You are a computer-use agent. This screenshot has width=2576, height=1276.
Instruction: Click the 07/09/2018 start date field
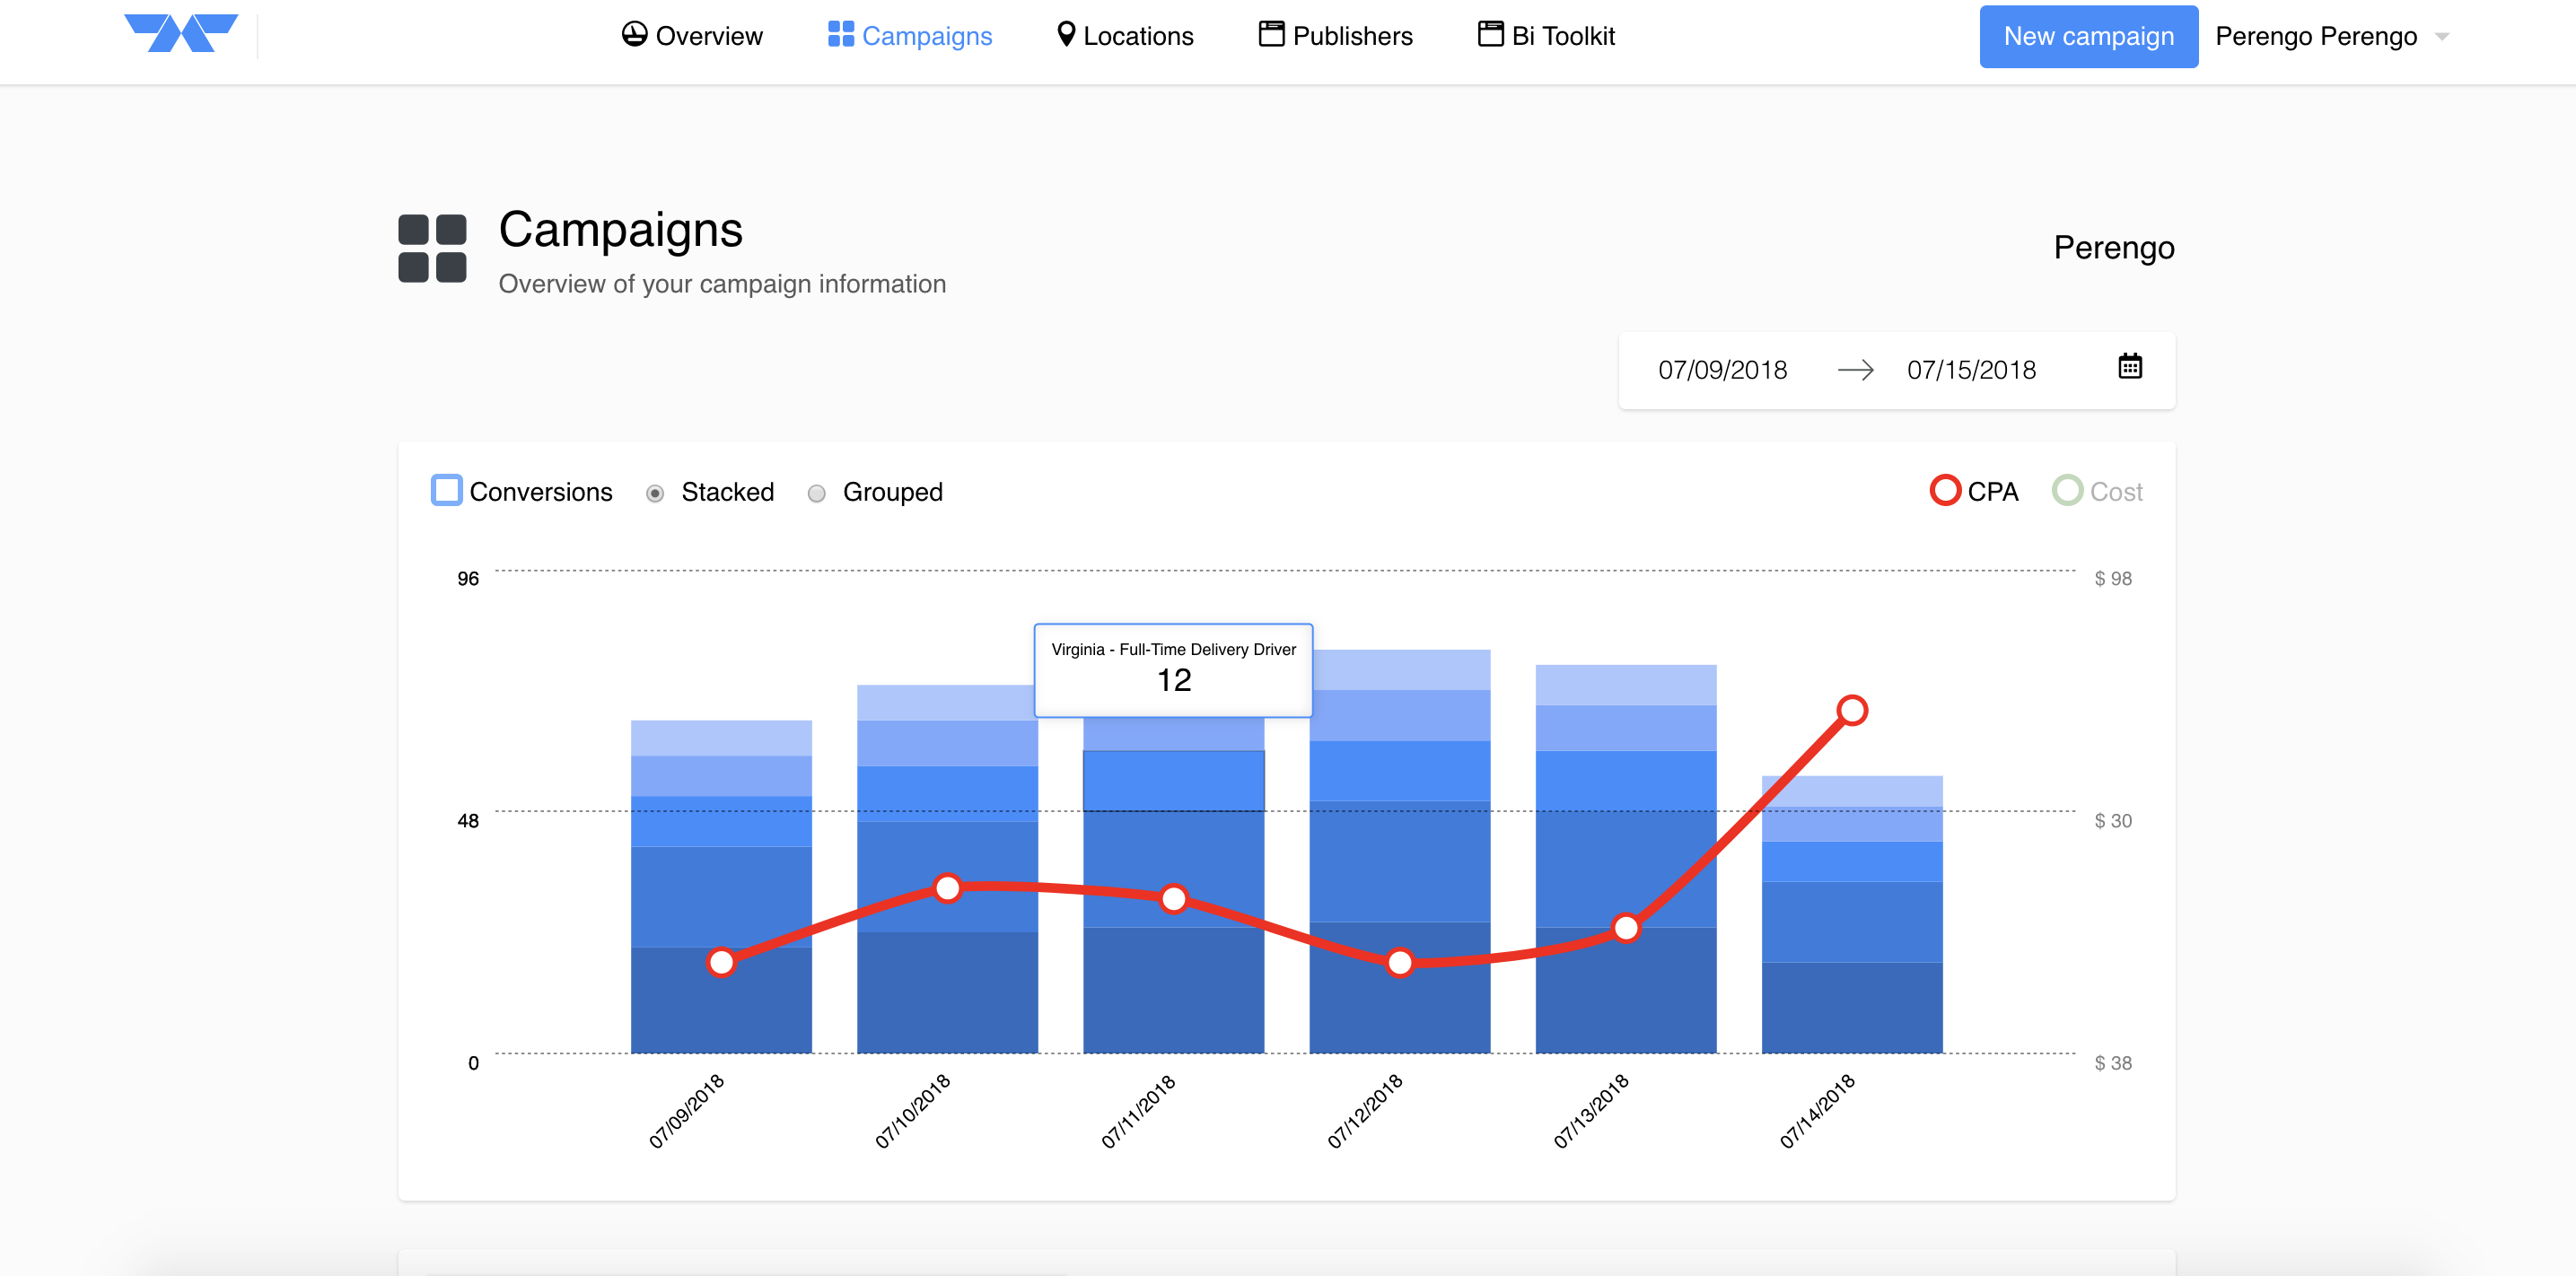pos(1722,370)
